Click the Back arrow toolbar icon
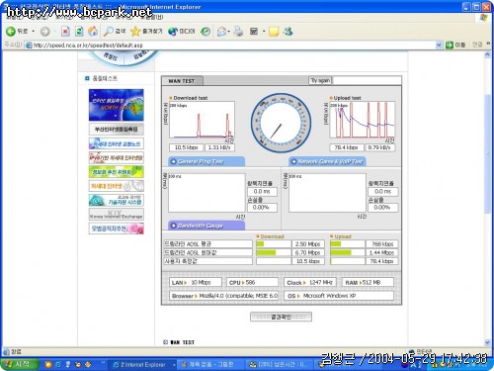Screen dimensions: 494x371 pos(11,32)
